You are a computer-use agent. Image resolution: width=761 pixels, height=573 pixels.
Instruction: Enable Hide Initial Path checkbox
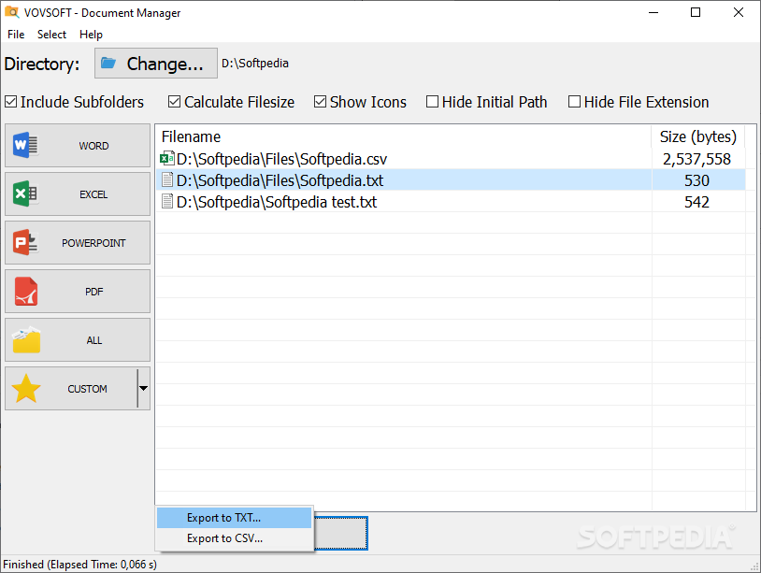pyautogui.click(x=432, y=102)
